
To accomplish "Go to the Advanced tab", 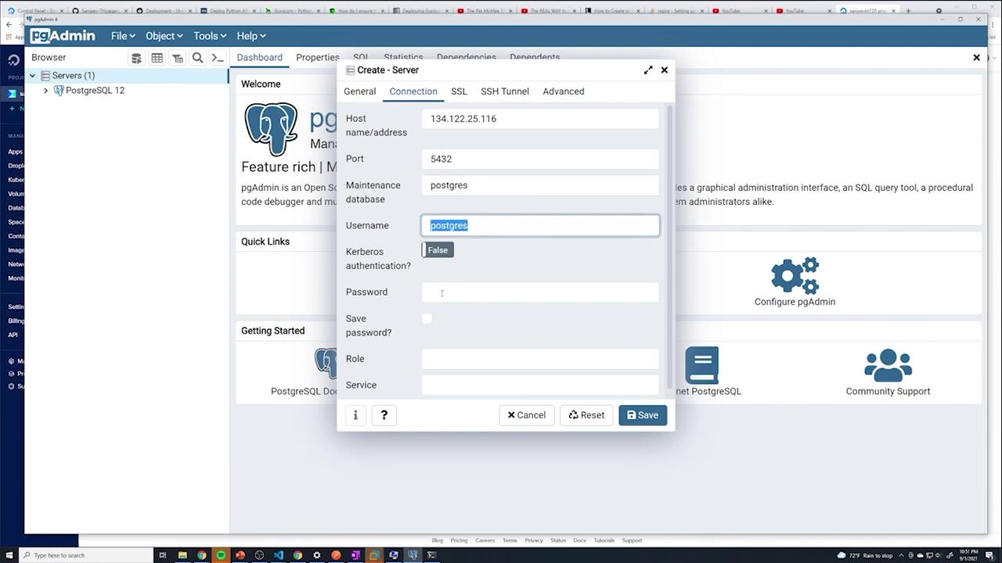I will [x=564, y=91].
